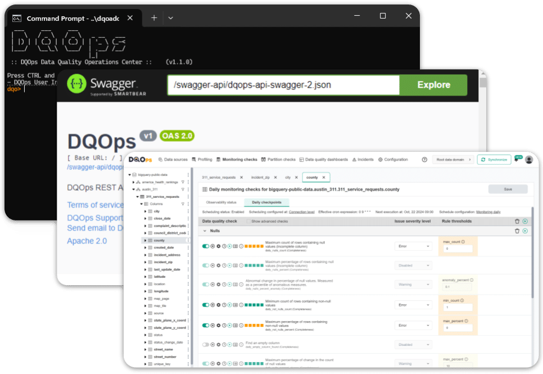
Task: Show results table icon for daily_nulls_count
Action: pos(236,246)
